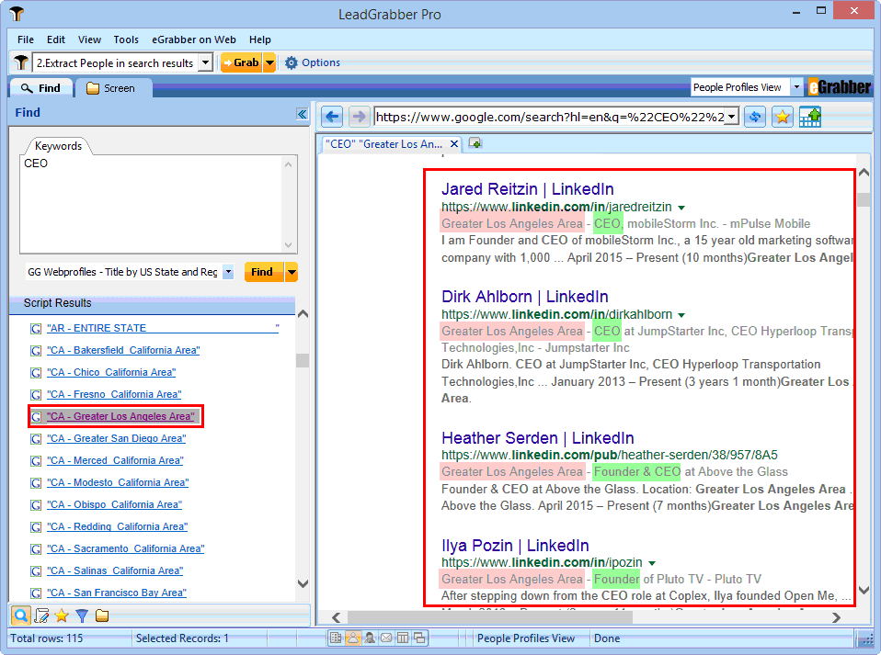Open the Dirk Ahlborn | LinkedIn result
This screenshot has width=881, height=655.
tap(525, 297)
